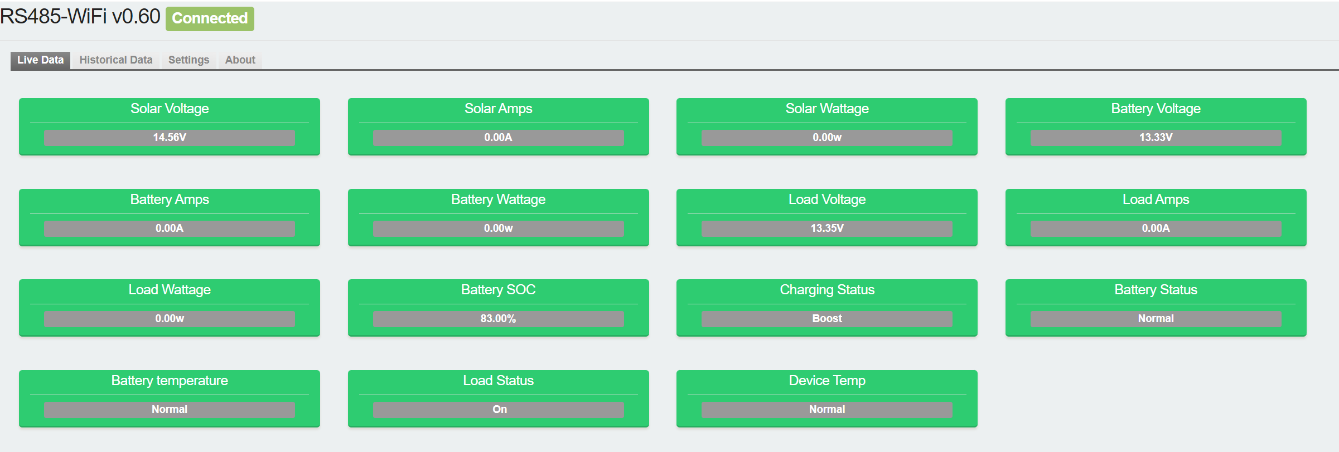The height and width of the screenshot is (452, 1339).
Task: Switch to the Live Data tab
Action: click(40, 60)
